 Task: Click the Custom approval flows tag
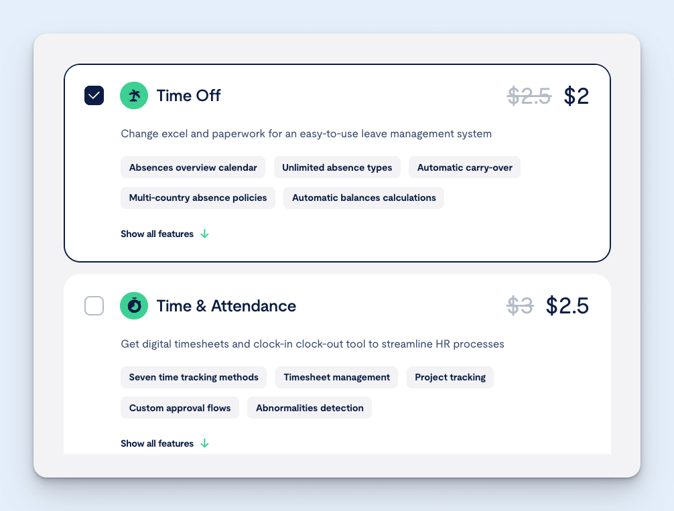point(180,407)
